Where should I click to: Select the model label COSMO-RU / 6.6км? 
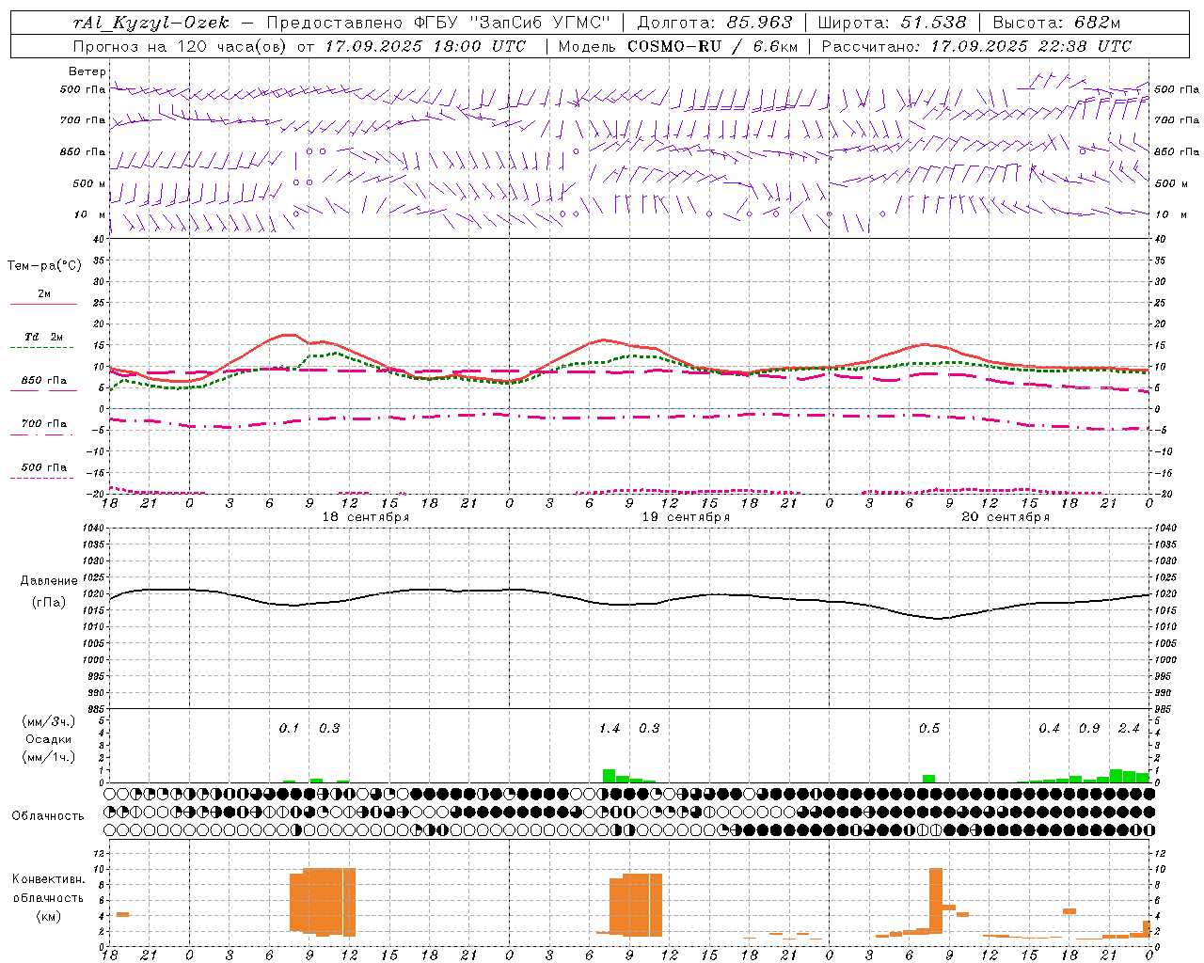713,46
